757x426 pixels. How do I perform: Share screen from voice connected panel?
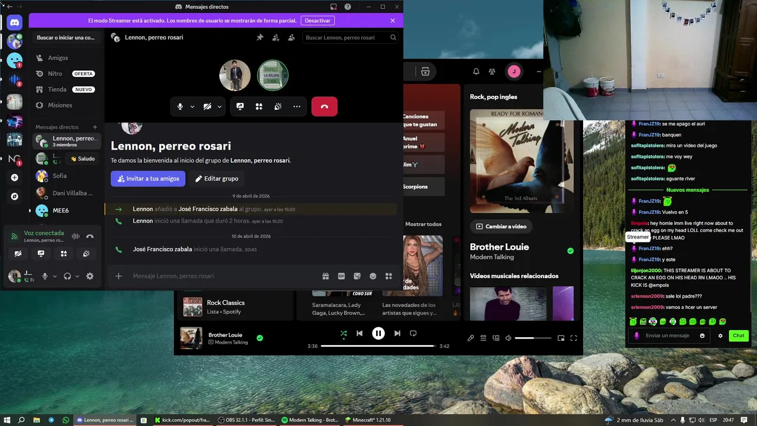click(41, 253)
